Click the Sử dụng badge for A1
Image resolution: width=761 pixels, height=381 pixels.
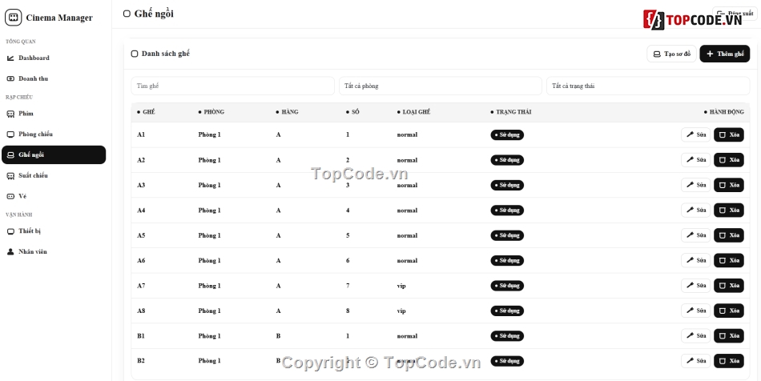507,134
